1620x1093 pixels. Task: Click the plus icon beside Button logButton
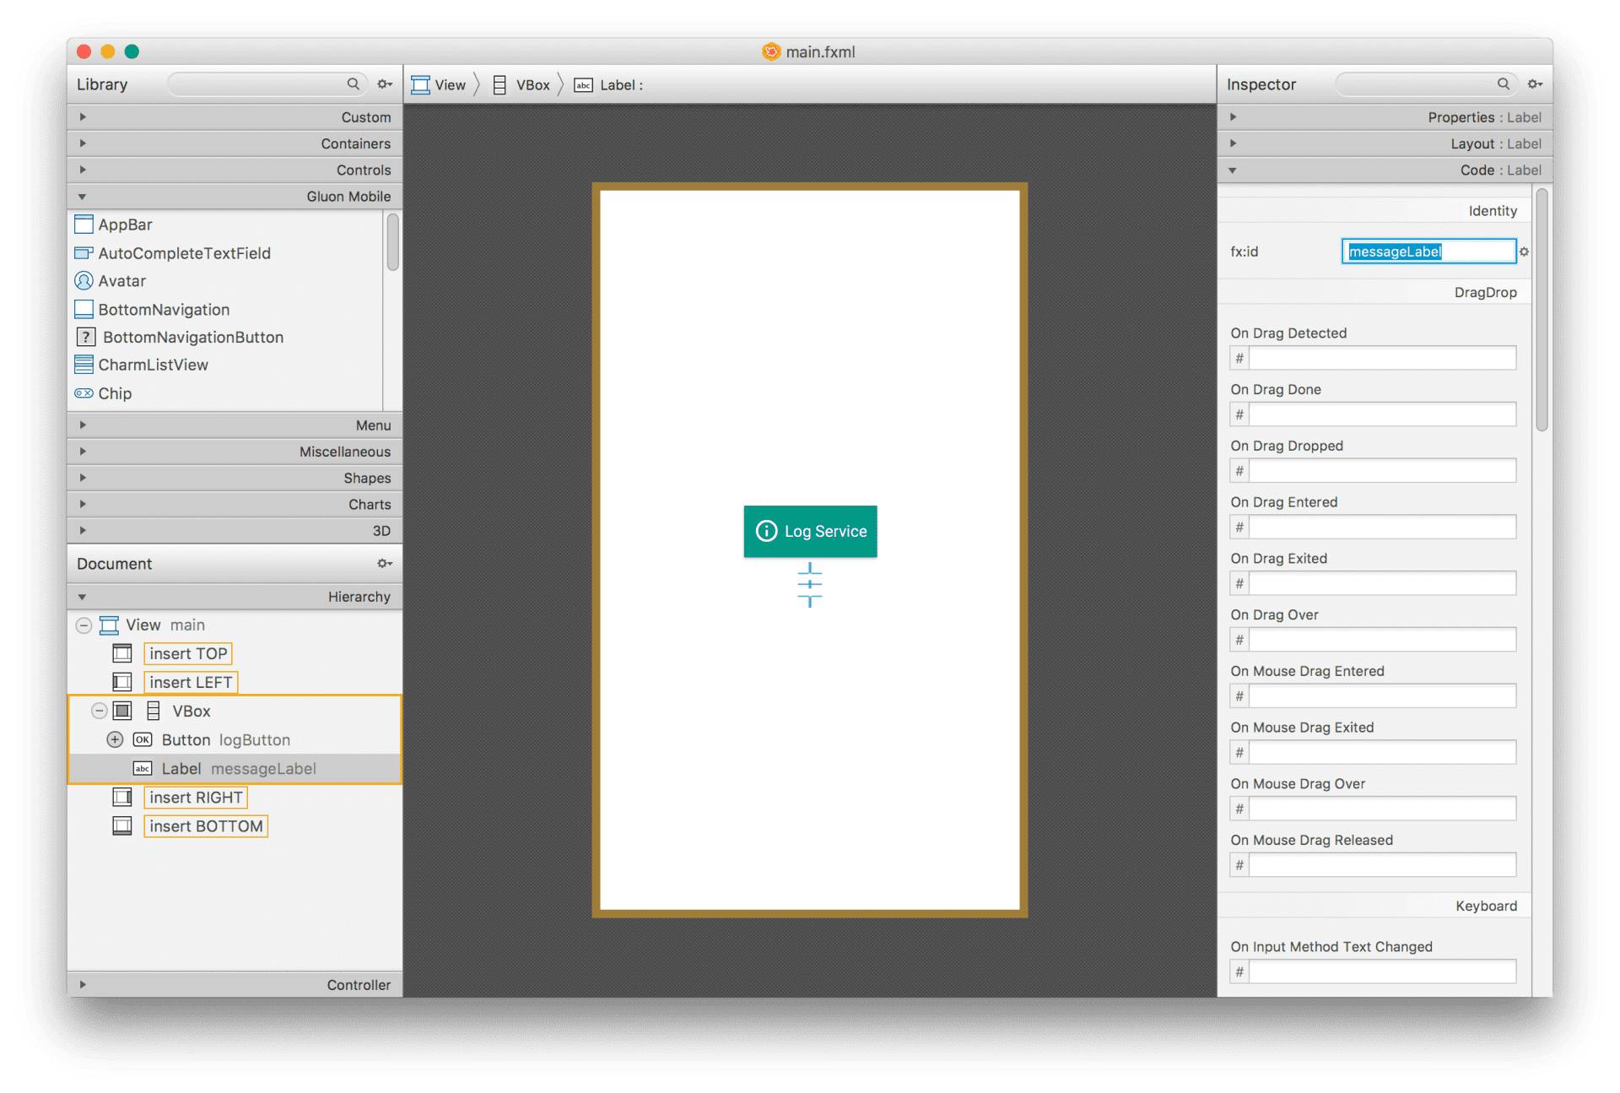115,739
